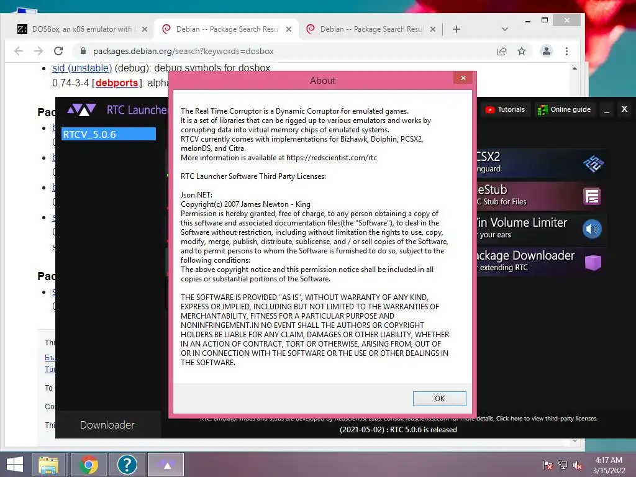Open the Chrome profile icon
The height and width of the screenshot is (477, 636).
[x=547, y=51]
